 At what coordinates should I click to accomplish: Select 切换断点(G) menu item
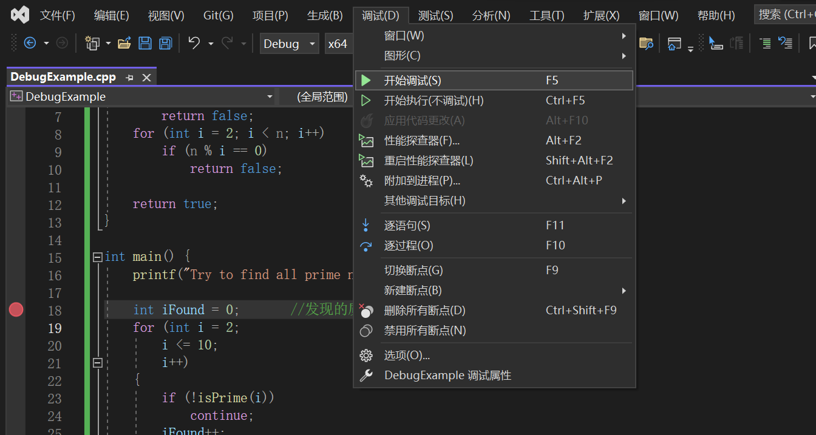(494, 270)
